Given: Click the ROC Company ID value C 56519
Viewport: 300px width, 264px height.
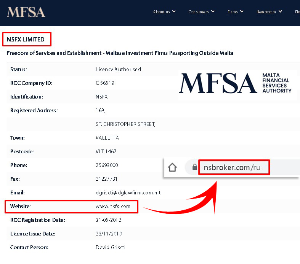Looking at the screenshot, I should tap(105, 83).
